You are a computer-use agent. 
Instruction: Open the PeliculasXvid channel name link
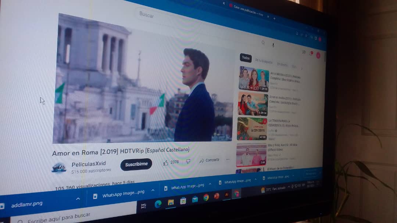89,164
